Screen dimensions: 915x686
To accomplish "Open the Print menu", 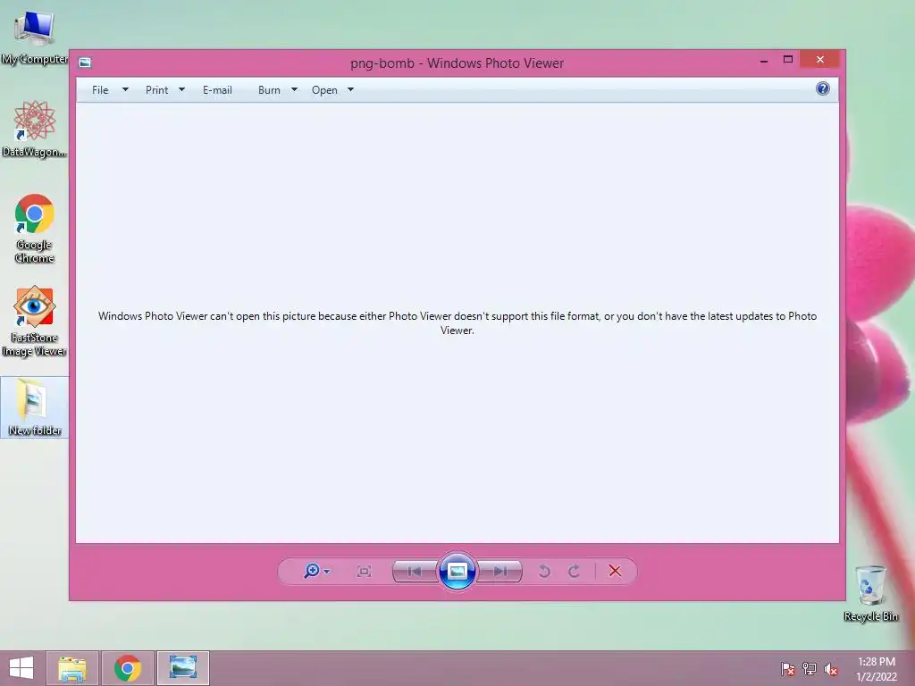I will click(156, 90).
